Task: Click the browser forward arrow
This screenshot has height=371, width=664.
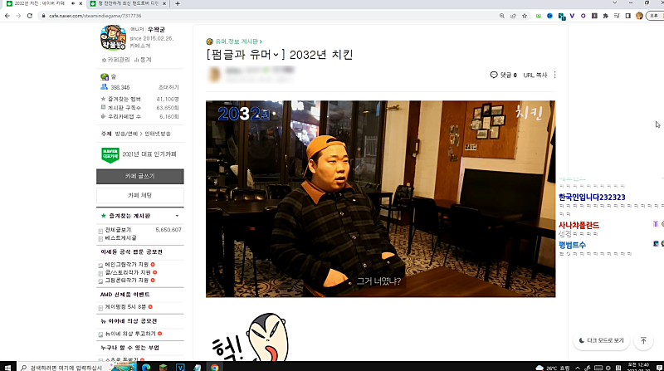Action: coord(18,16)
